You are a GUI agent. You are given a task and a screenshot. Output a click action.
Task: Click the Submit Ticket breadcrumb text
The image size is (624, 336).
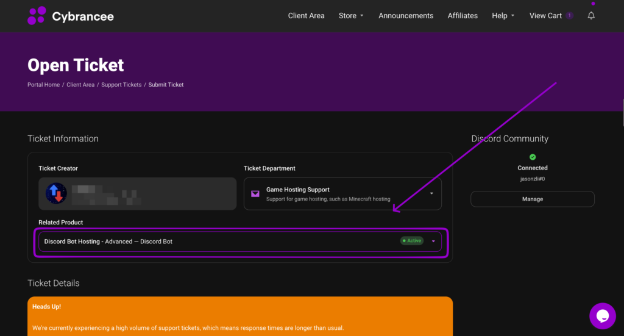click(x=166, y=85)
